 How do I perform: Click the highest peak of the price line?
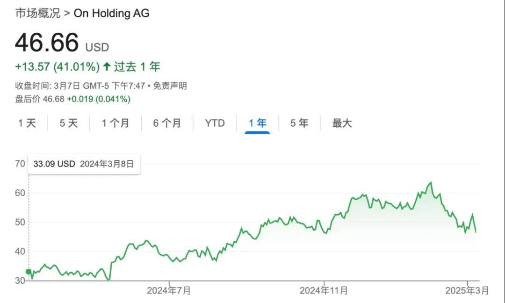431,182
